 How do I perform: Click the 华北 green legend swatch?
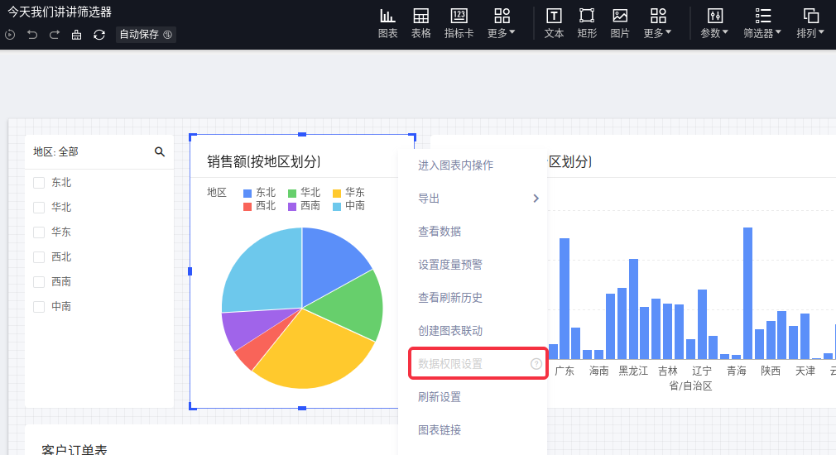tap(292, 193)
